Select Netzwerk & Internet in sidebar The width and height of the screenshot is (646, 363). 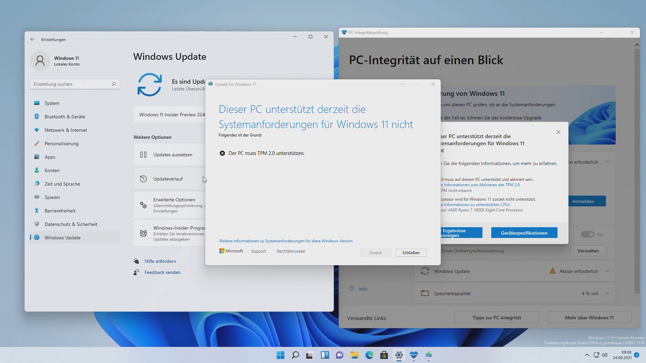point(75,130)
